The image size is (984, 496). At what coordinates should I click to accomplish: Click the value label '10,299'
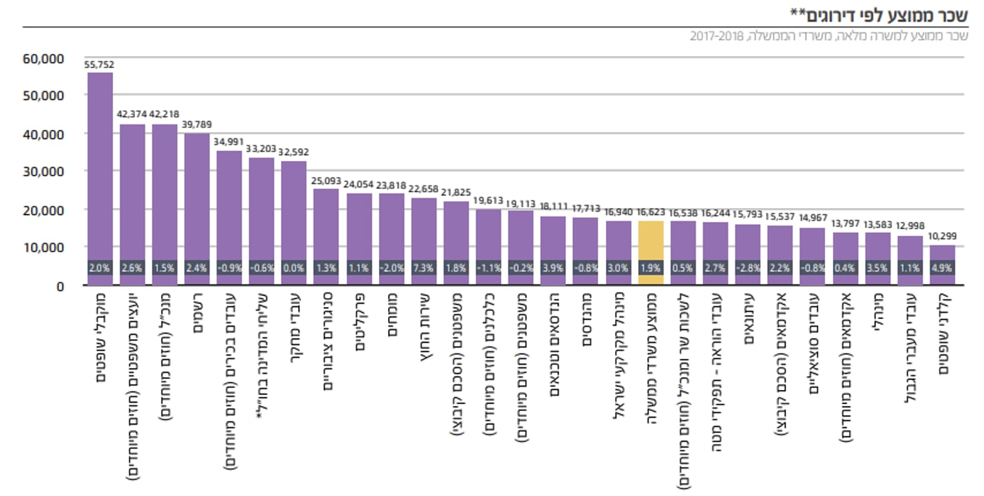click(943, 237)
